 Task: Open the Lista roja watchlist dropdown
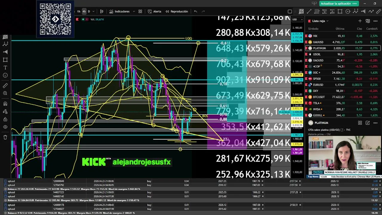click(320, 21)
